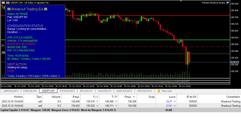Switch to the XAUUSD,H1 chart tab
The height and width of the screenshot is (118, 241).
click(x=104, y=91)
